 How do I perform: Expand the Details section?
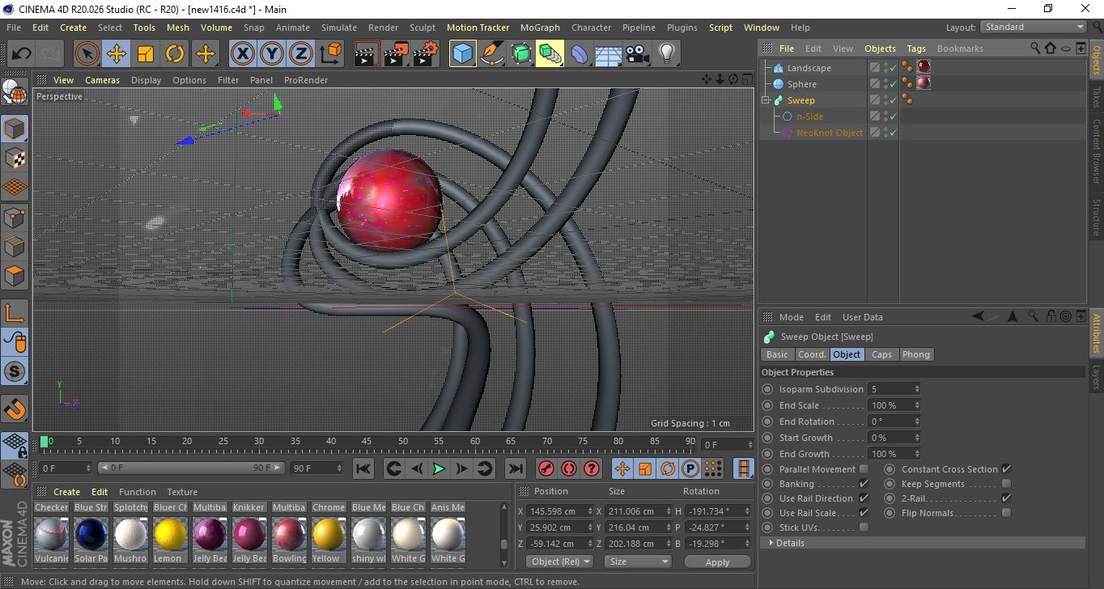coord(771,543)
